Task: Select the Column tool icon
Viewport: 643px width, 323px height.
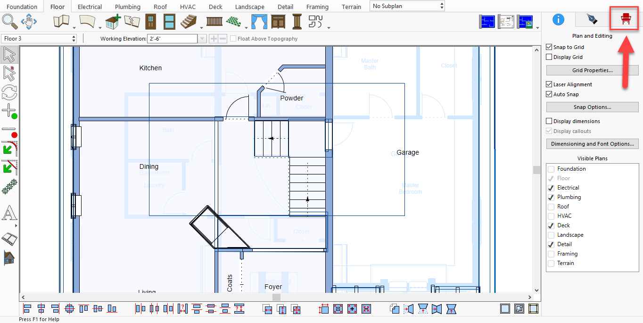Action: point(297,22)
